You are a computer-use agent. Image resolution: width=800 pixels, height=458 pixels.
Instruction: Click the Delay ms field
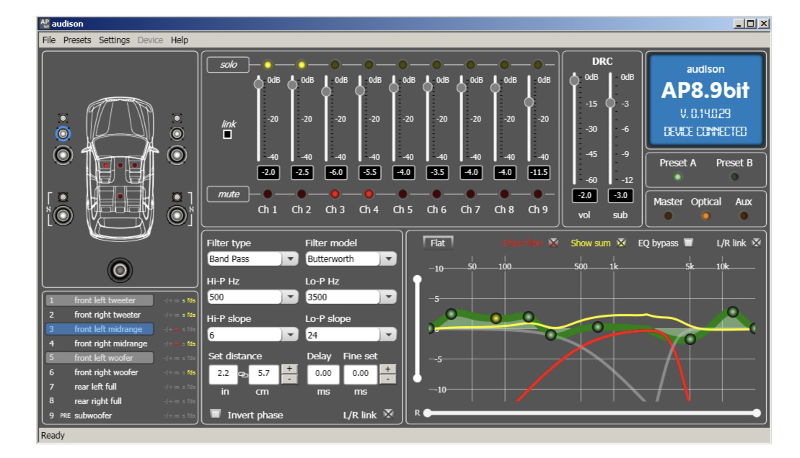323,374
